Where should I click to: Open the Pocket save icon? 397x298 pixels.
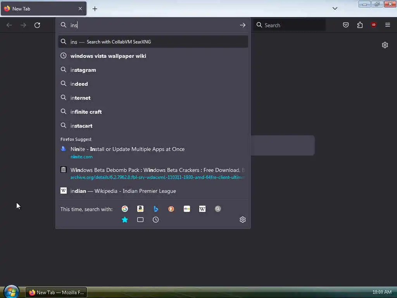tap(346, 25)
